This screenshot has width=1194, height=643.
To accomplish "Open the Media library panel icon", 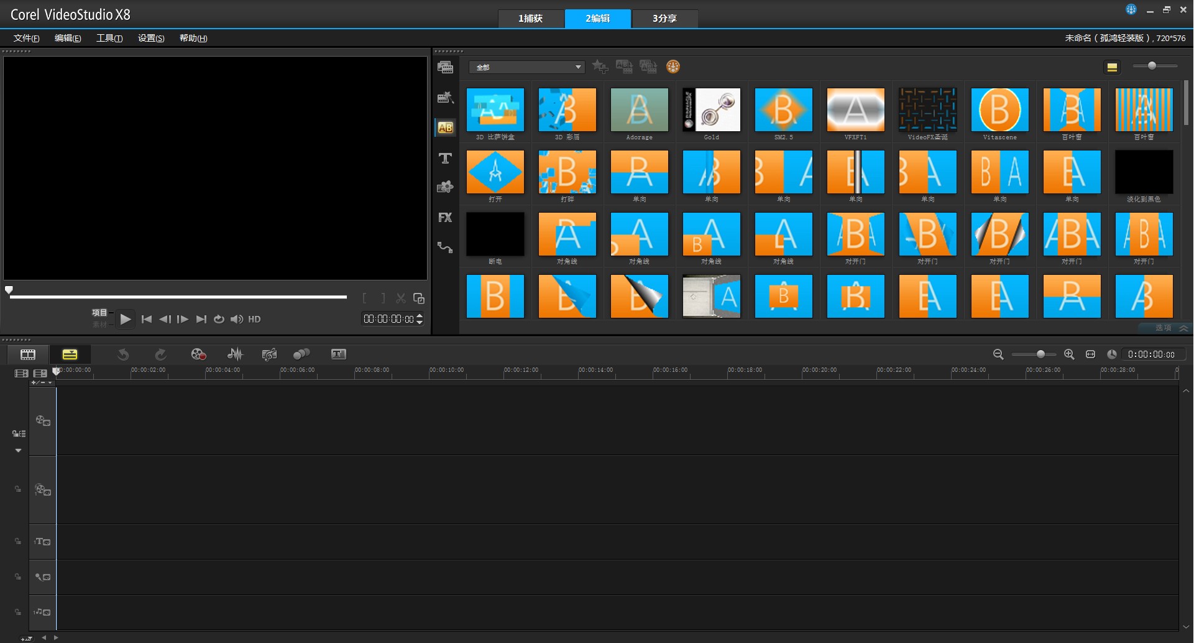I will point(445,67).
